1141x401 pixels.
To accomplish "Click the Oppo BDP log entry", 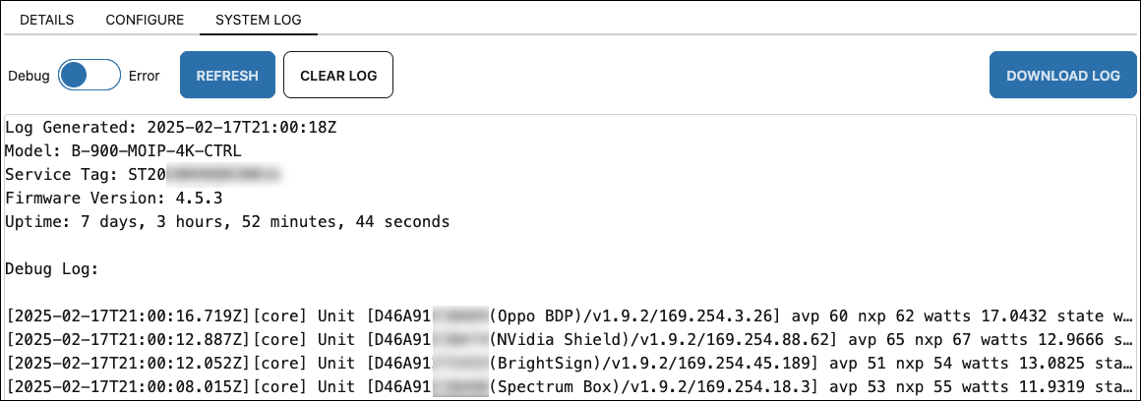I will [570, 316].
